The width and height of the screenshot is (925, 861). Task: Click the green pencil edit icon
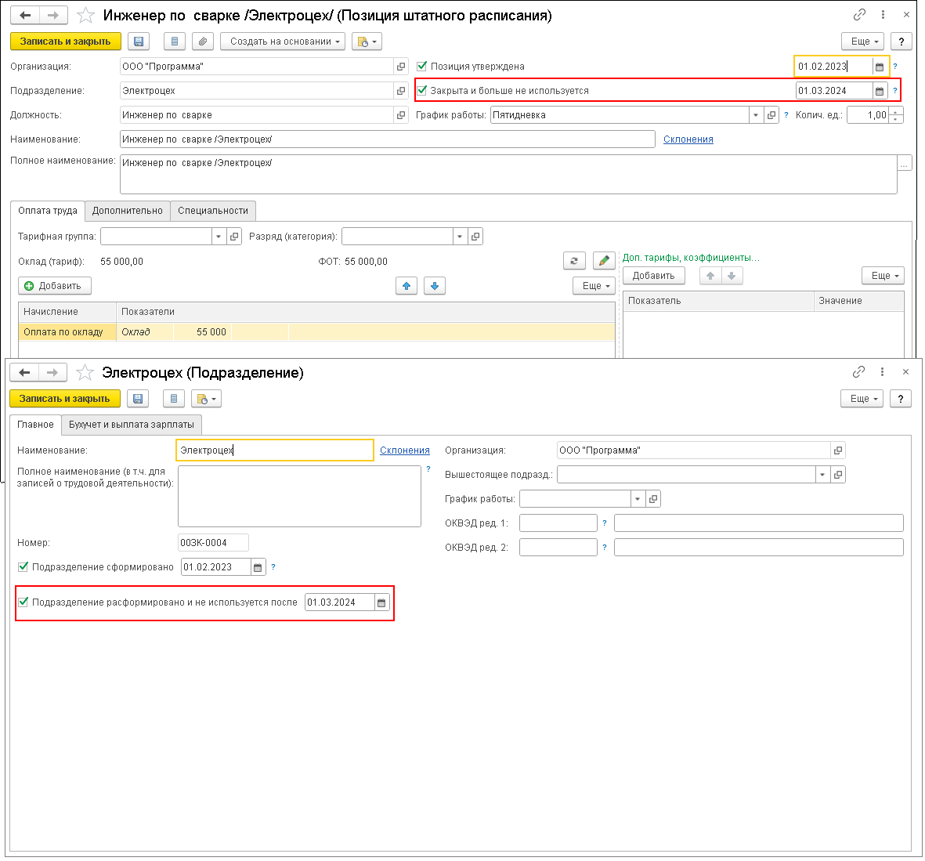point(604,260)
